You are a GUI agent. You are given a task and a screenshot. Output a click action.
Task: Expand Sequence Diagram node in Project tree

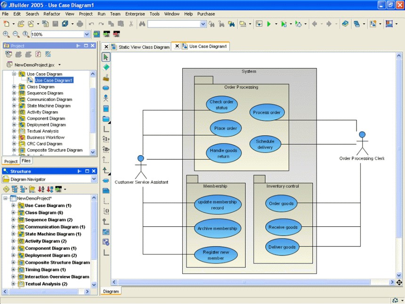(14, 93)
